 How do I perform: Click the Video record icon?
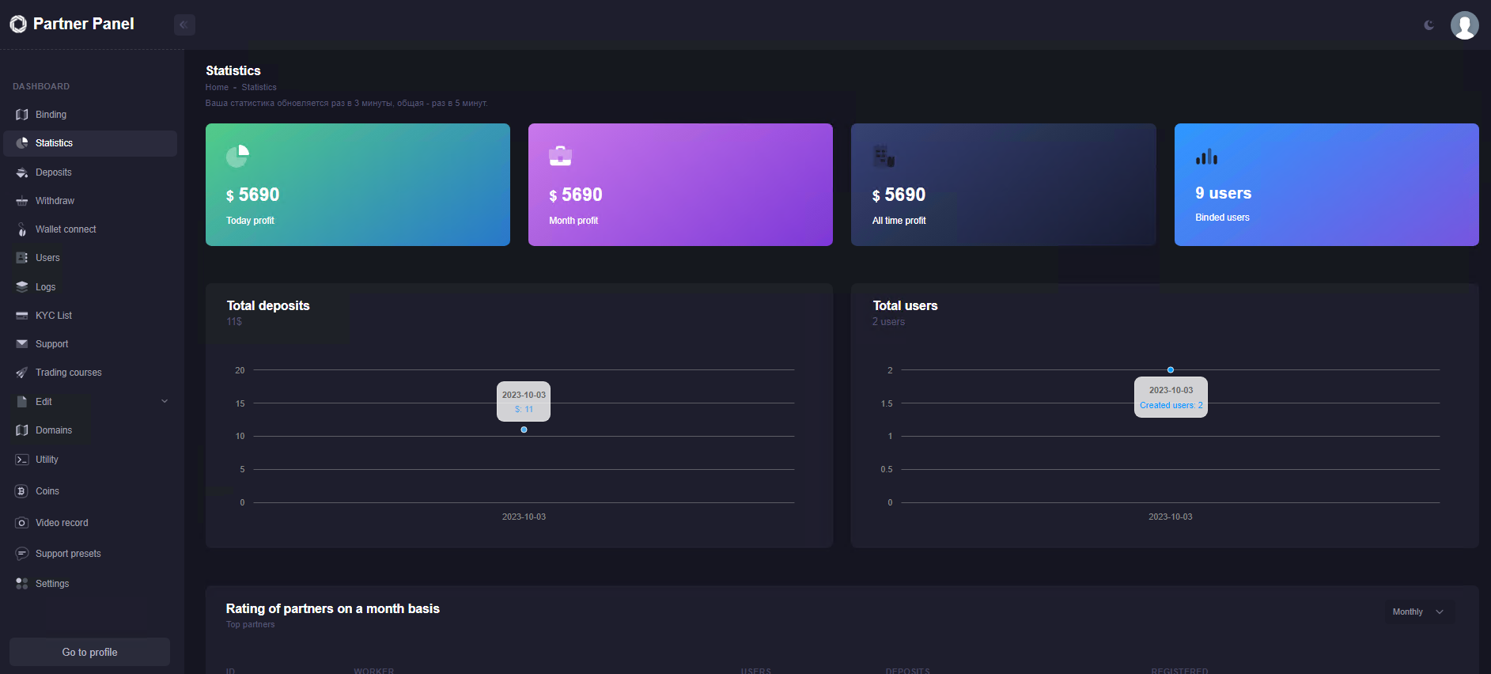(22, 523)
